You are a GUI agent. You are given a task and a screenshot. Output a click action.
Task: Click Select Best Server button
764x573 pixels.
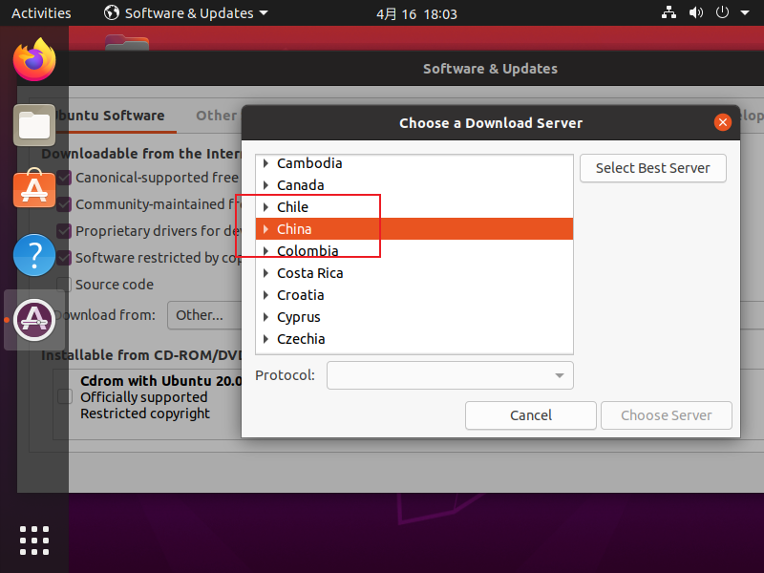pos(653,168)
